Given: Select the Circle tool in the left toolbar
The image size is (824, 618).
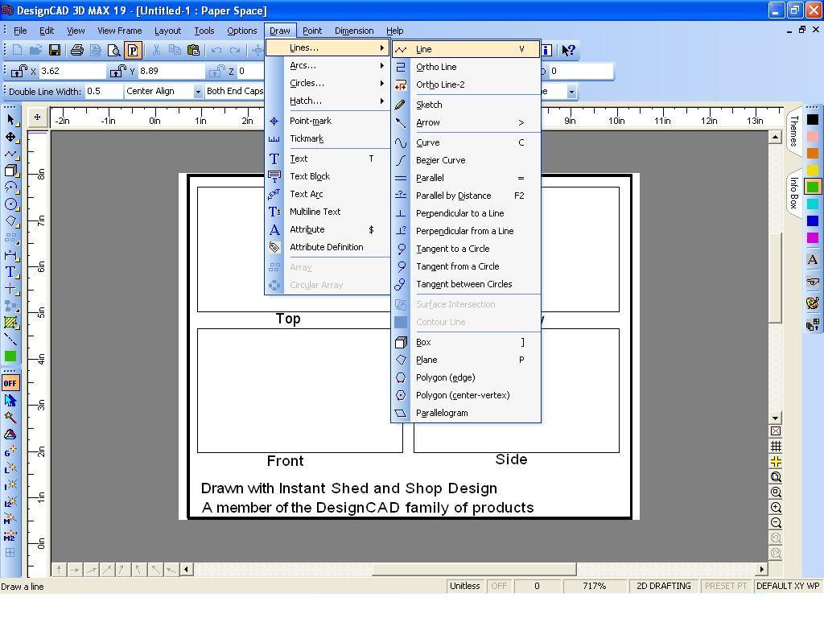Looking at the screenshot, I should coord(10,205).
